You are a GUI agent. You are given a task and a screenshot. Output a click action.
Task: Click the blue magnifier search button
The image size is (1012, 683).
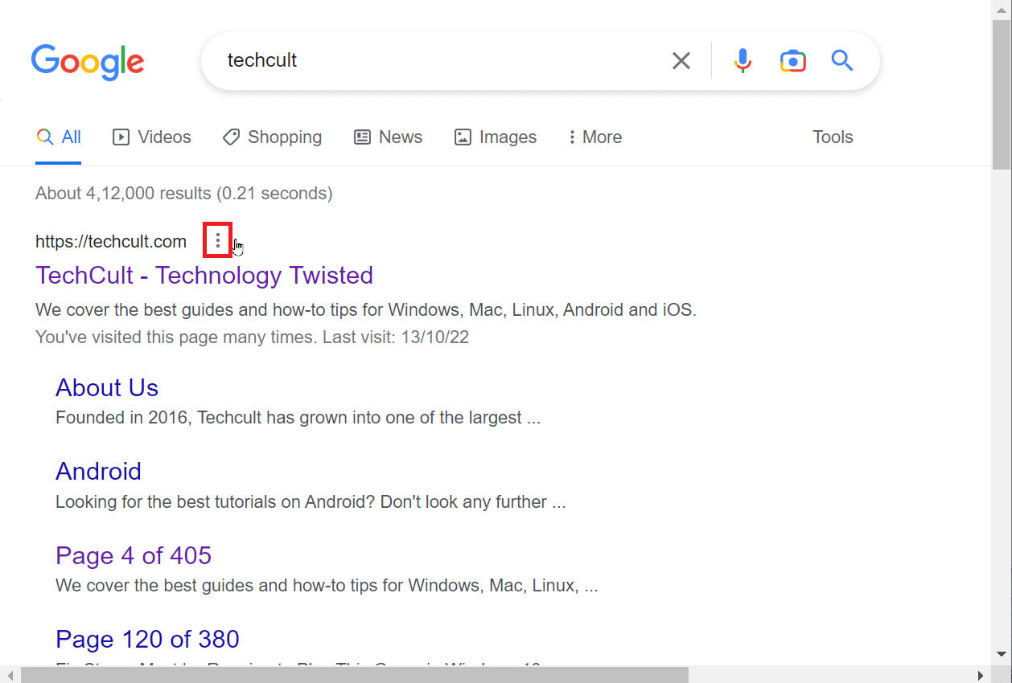(841, 60)
